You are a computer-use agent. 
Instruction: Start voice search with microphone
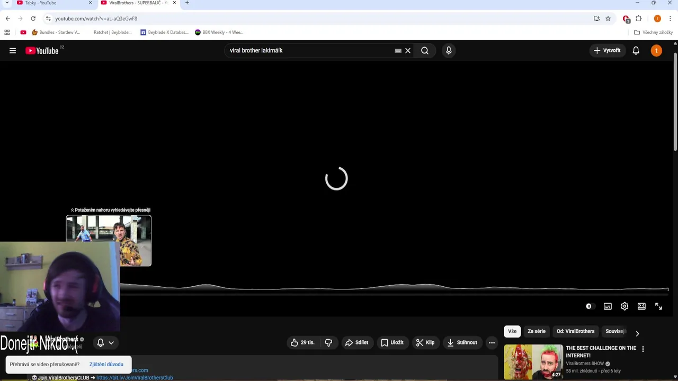point(449,50)
